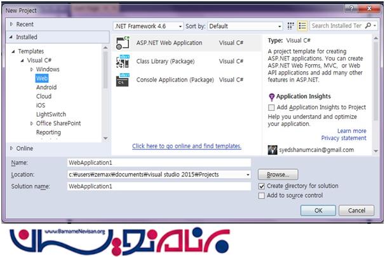Select the Class Library (Package) row text

[165, 61]
